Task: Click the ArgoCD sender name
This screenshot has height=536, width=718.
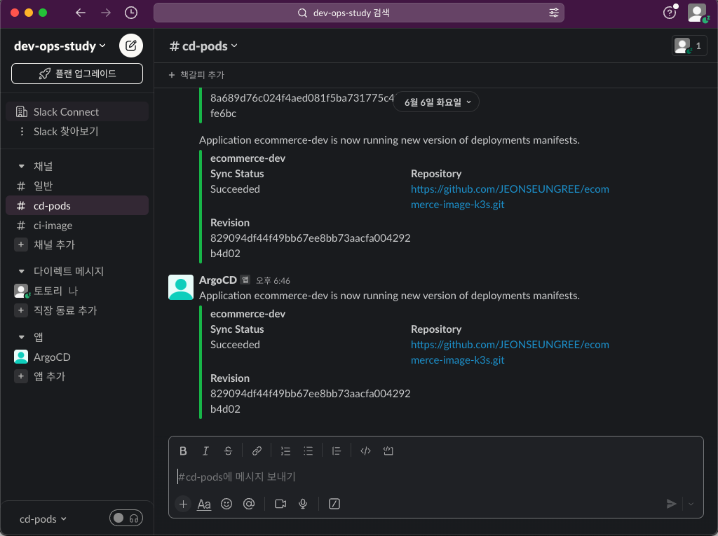Action: pyautogui.click(x=218, y=280)
